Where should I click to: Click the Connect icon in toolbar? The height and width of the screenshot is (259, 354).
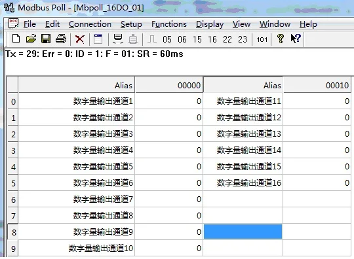(118, 39)
